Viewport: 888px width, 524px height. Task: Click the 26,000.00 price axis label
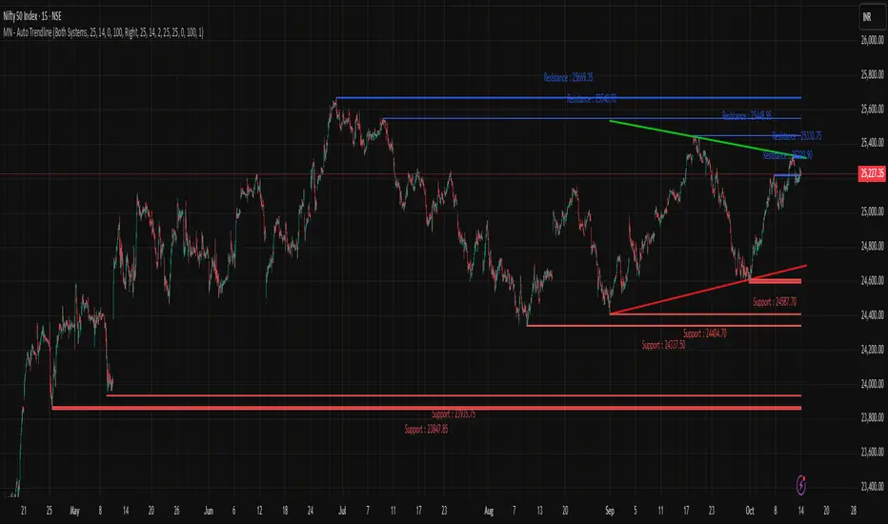(872, 40)
